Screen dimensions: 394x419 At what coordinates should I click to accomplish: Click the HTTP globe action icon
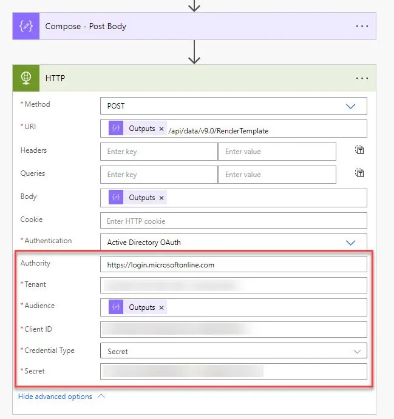26,78
